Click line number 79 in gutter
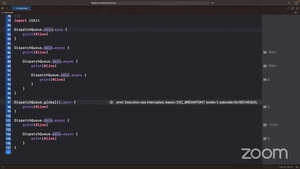 tap(9, 21)
